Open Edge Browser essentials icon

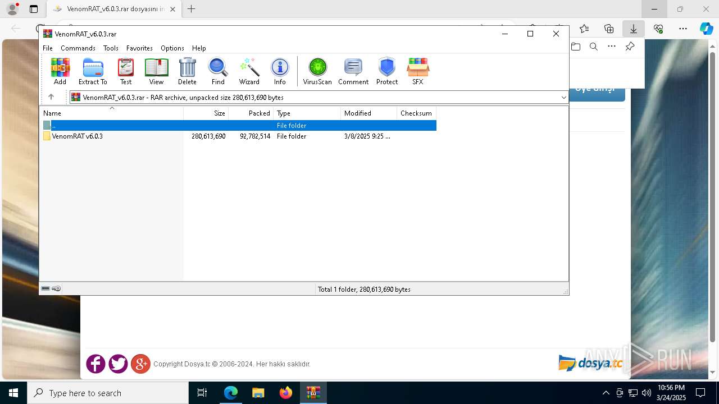(x=658, y=29)
